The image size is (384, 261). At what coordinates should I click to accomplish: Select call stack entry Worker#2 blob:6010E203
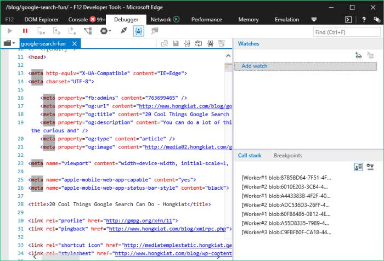[x=285, y=187]
